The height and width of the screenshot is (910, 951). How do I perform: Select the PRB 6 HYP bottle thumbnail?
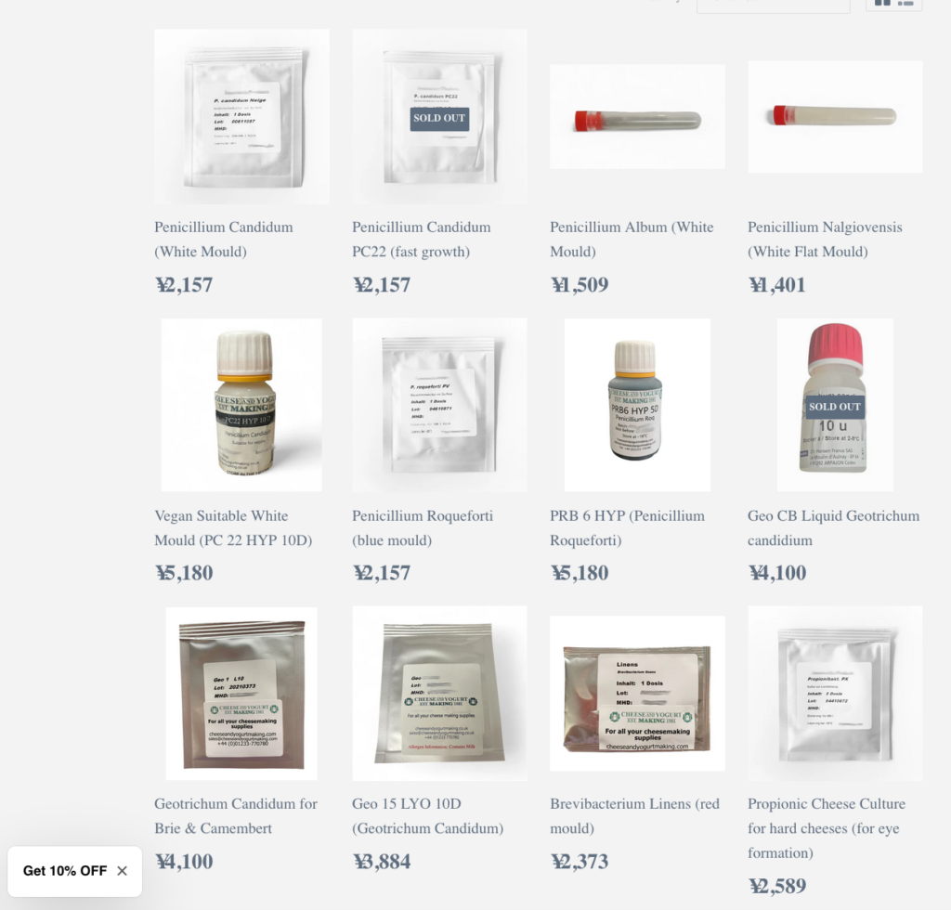[637, 405]
